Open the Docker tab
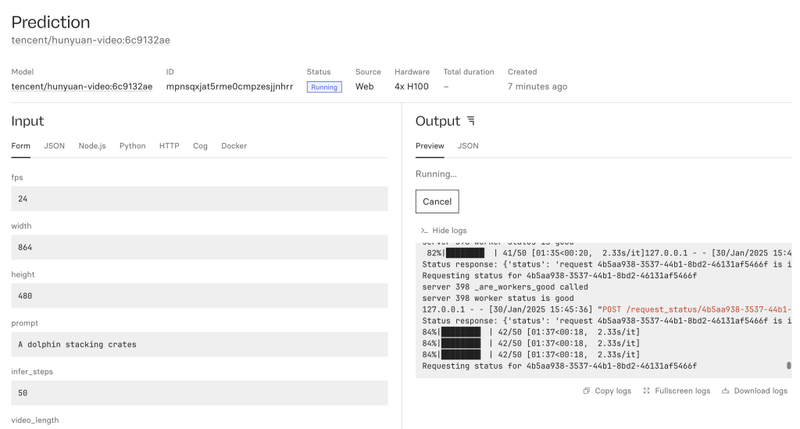 [x=234, y=146]
